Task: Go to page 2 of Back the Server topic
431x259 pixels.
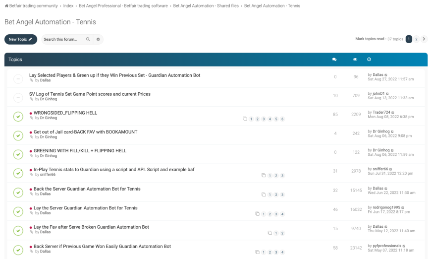Action: point(276,194)
